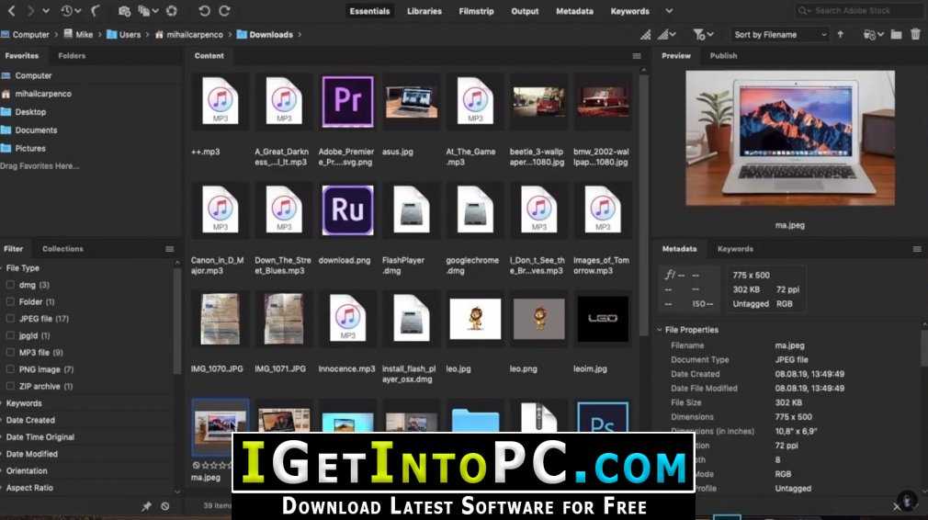Open the Folders panel tab
The width and height of the screenshot is (928, 520).
72,56
